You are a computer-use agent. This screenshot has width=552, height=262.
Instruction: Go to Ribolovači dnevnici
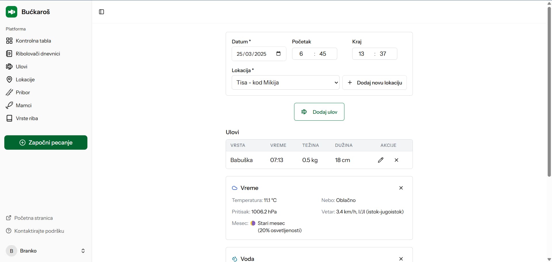coord(38,54)
